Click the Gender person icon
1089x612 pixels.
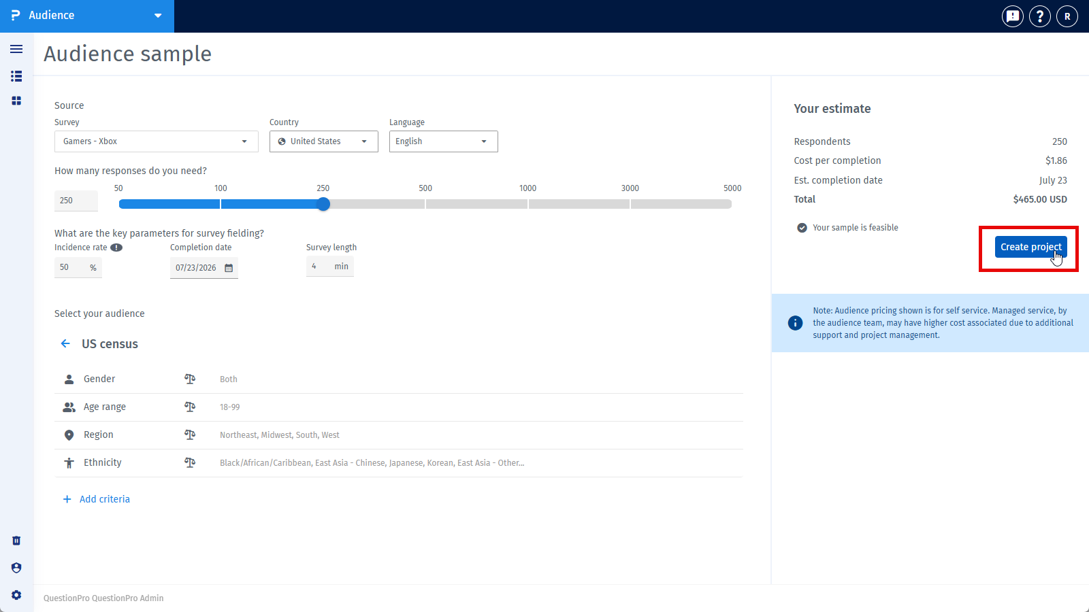click(x=69, y=379)
